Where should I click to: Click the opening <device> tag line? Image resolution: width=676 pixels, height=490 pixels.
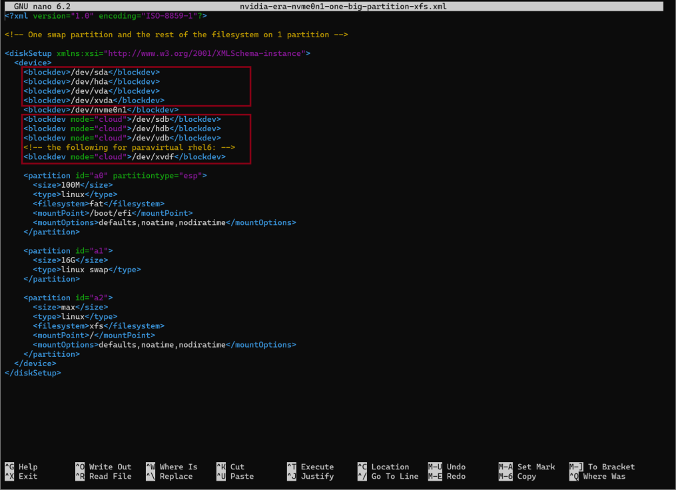click(x=33, y=63)
